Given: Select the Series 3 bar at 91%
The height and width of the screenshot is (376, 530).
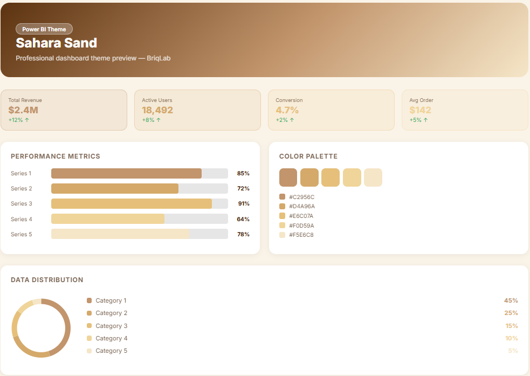Looking at the screenshot, I should coord(139,203).
